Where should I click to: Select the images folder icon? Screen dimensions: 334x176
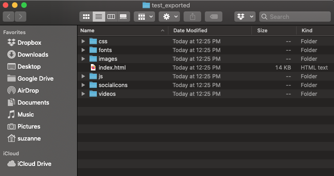[x=93, y=59]
